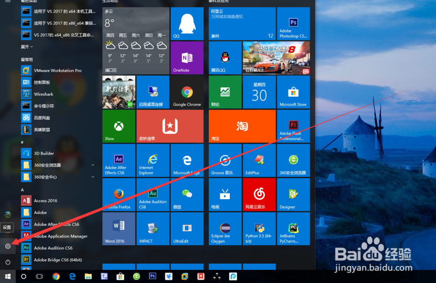Launch the OneNote tile
Image resolution: width=436 pixels, height=283 pixels.
[x=187, y=58]
